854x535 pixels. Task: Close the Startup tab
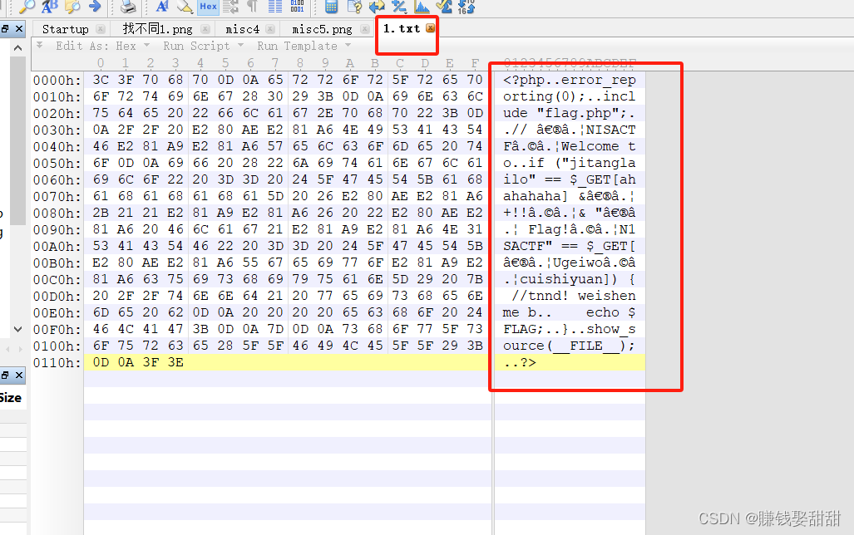pos(101,29)
